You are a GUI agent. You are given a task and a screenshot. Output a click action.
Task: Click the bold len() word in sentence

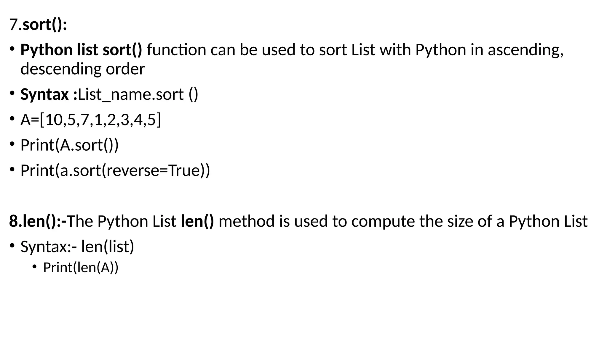[197, 221]
